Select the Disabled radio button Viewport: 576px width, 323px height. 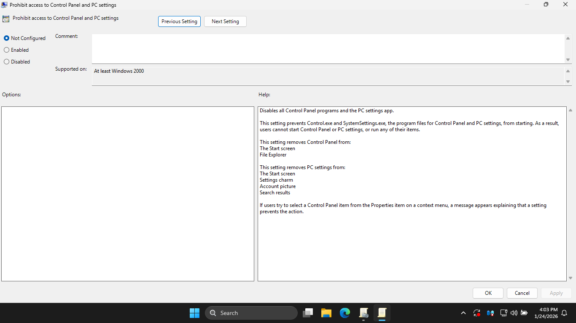[x=7, y=62]
